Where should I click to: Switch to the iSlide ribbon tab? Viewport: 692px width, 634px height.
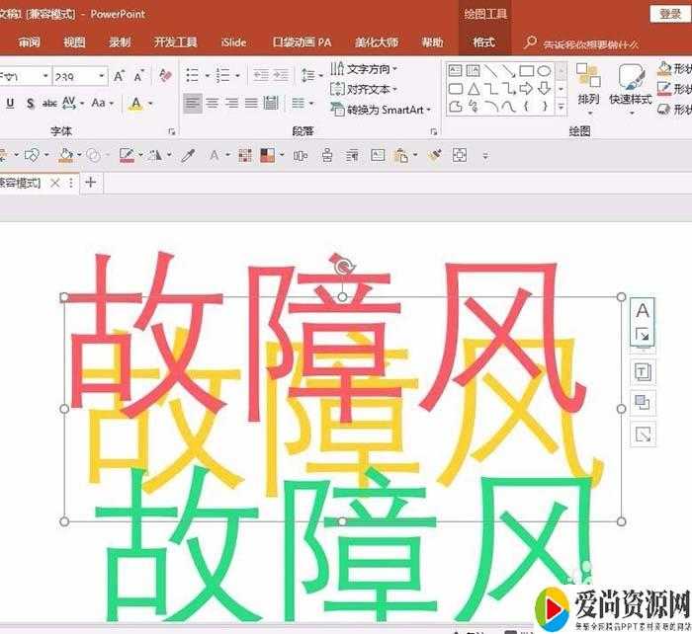point(233,42)
